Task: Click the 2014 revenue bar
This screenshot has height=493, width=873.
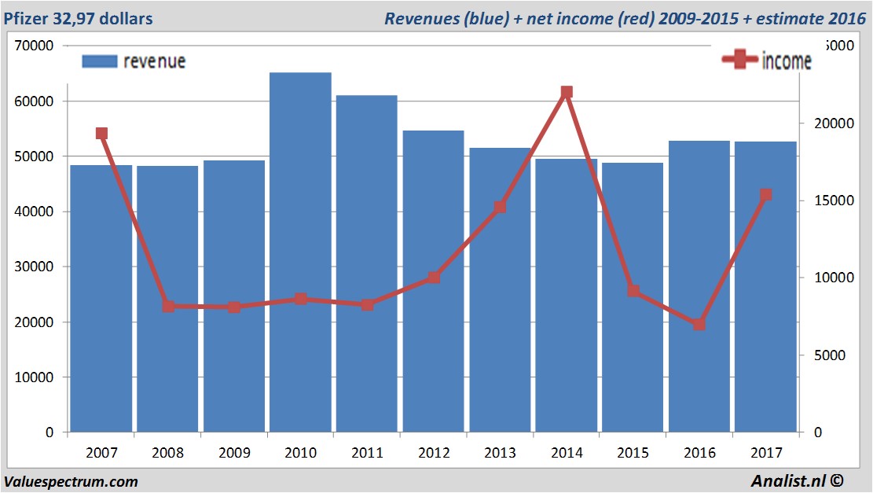Action: tap(567, 296)
